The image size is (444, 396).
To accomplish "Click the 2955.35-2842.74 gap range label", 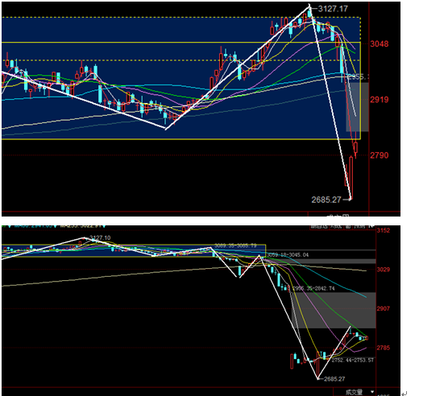I will click(313, 288).
